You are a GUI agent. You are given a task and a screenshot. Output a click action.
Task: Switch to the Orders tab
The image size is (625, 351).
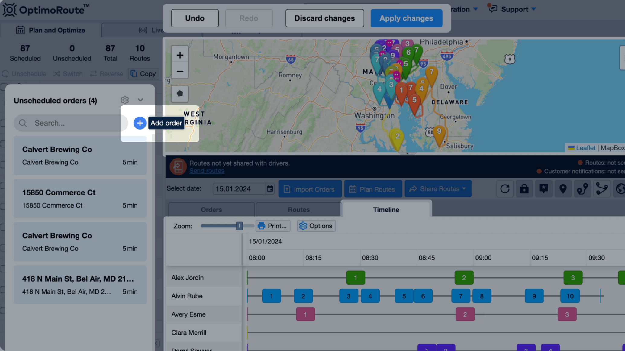click(x=211, y=209)
